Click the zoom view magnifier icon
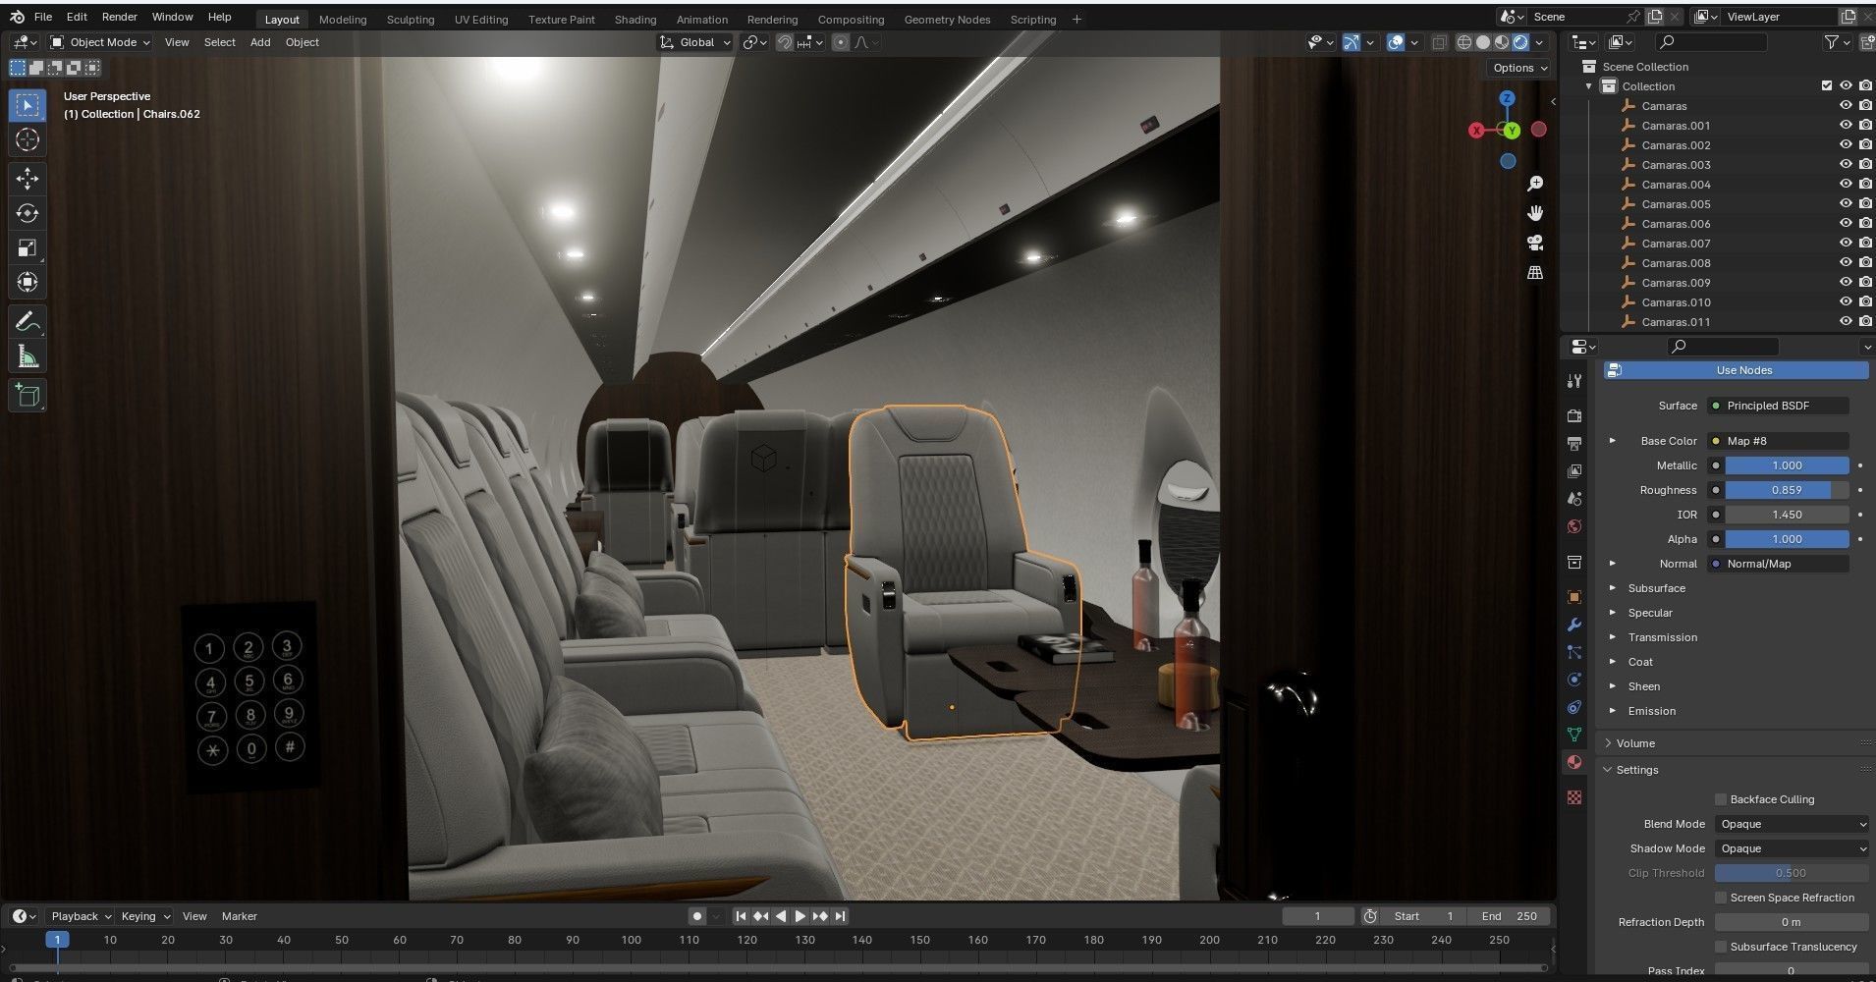This screenshot has width=1876, height=982. click(1535, 184)
